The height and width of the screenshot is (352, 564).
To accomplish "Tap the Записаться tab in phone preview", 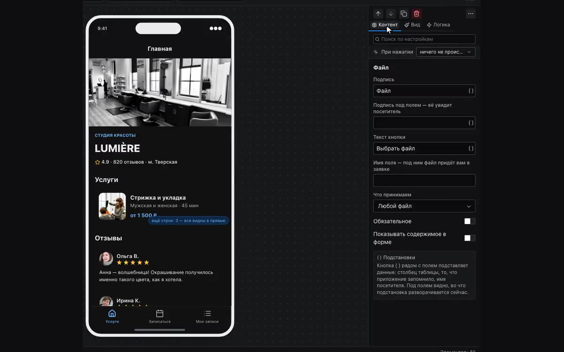I will coord(160,316).
